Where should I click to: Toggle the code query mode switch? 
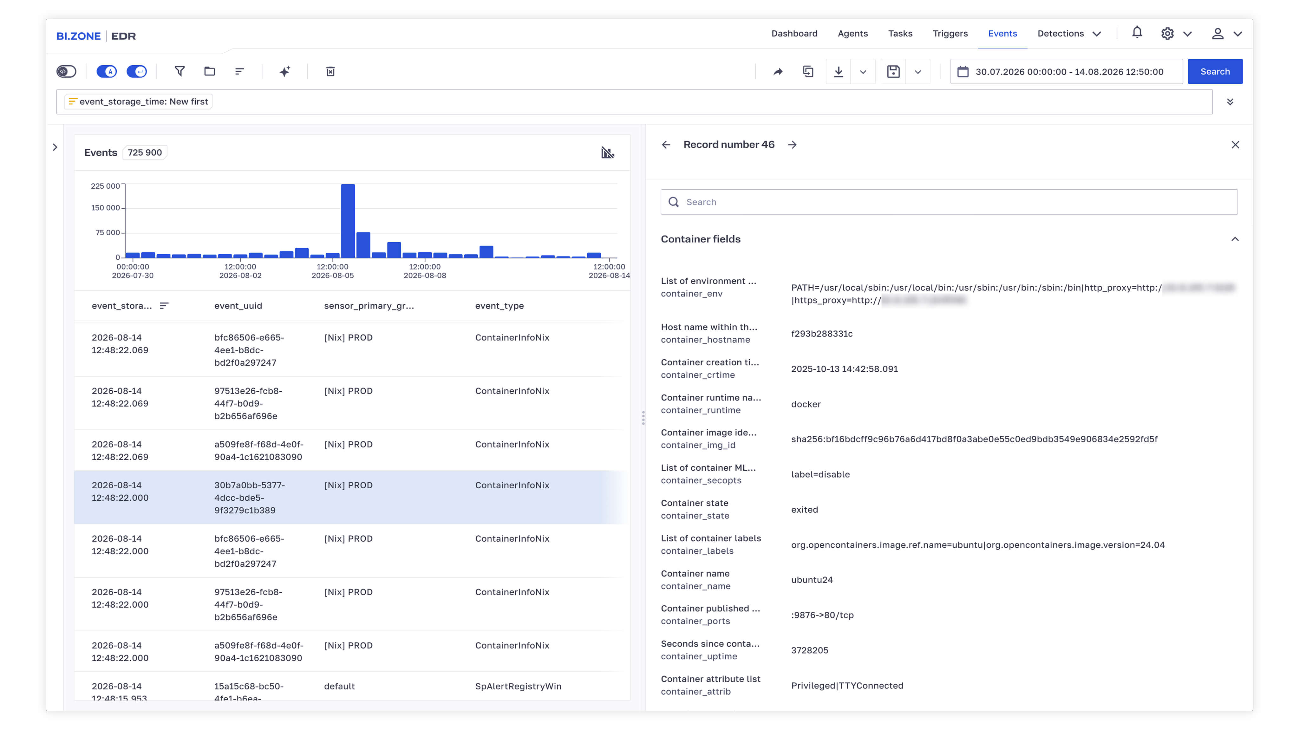67,72
